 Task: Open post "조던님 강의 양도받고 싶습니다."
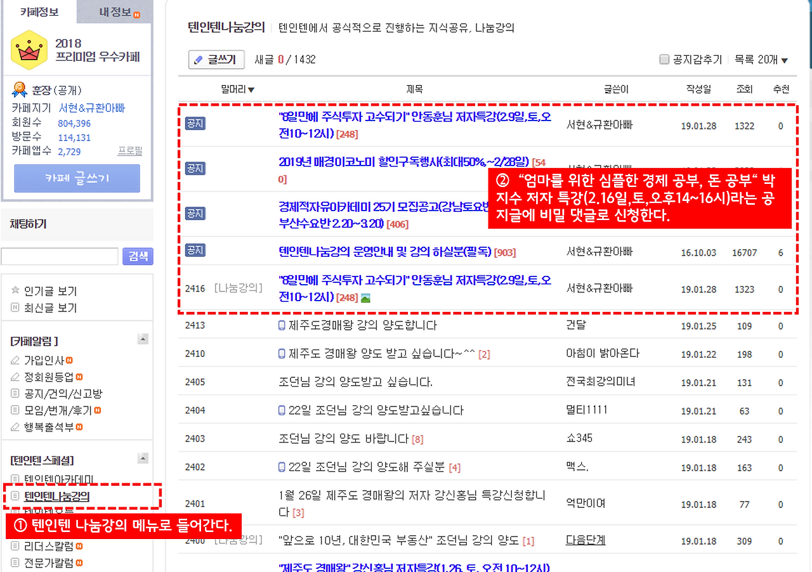click(355, 382)
